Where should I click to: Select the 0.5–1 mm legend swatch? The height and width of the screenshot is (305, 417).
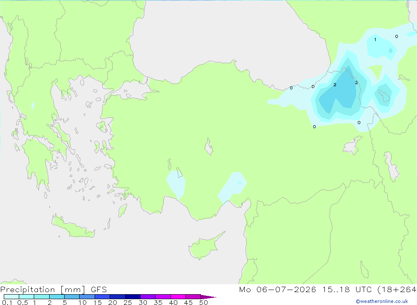point(27,297)
